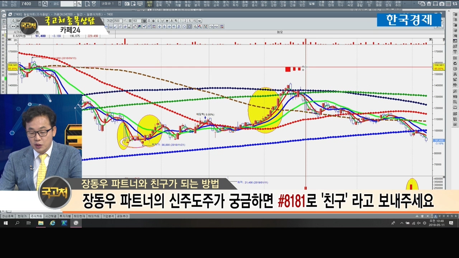This screenshot has width=459, height=258.
Task: Open the 내툴바 1 toolbar dropdown
Action: (x=119, y=4)
